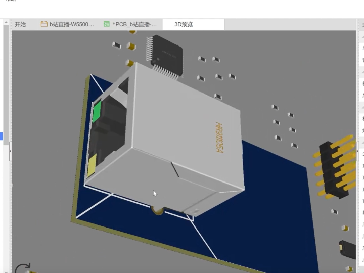Click the left panel scroll-up arrow
Viewport: 364px width, 273px height.
(6, 22)
